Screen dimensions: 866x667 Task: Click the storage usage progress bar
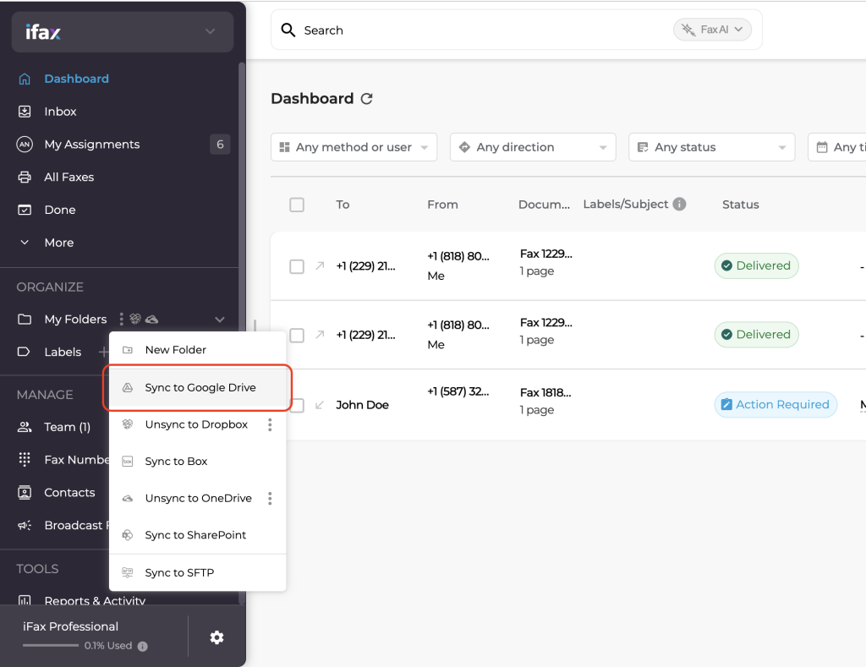(50, 646)
